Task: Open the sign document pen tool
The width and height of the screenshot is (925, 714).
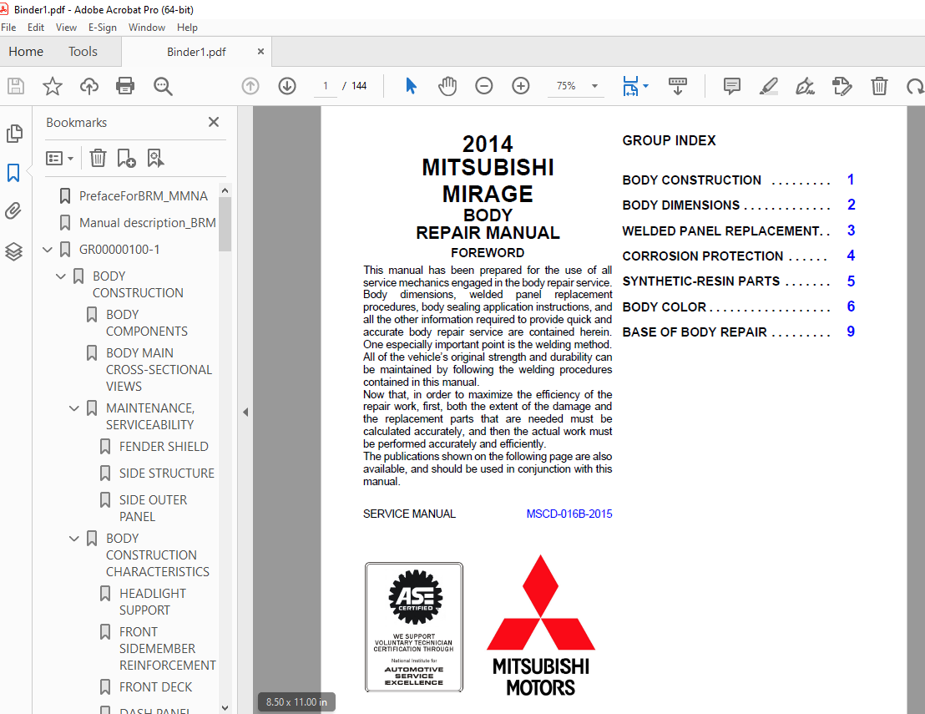Action: [x=806, y=86]
